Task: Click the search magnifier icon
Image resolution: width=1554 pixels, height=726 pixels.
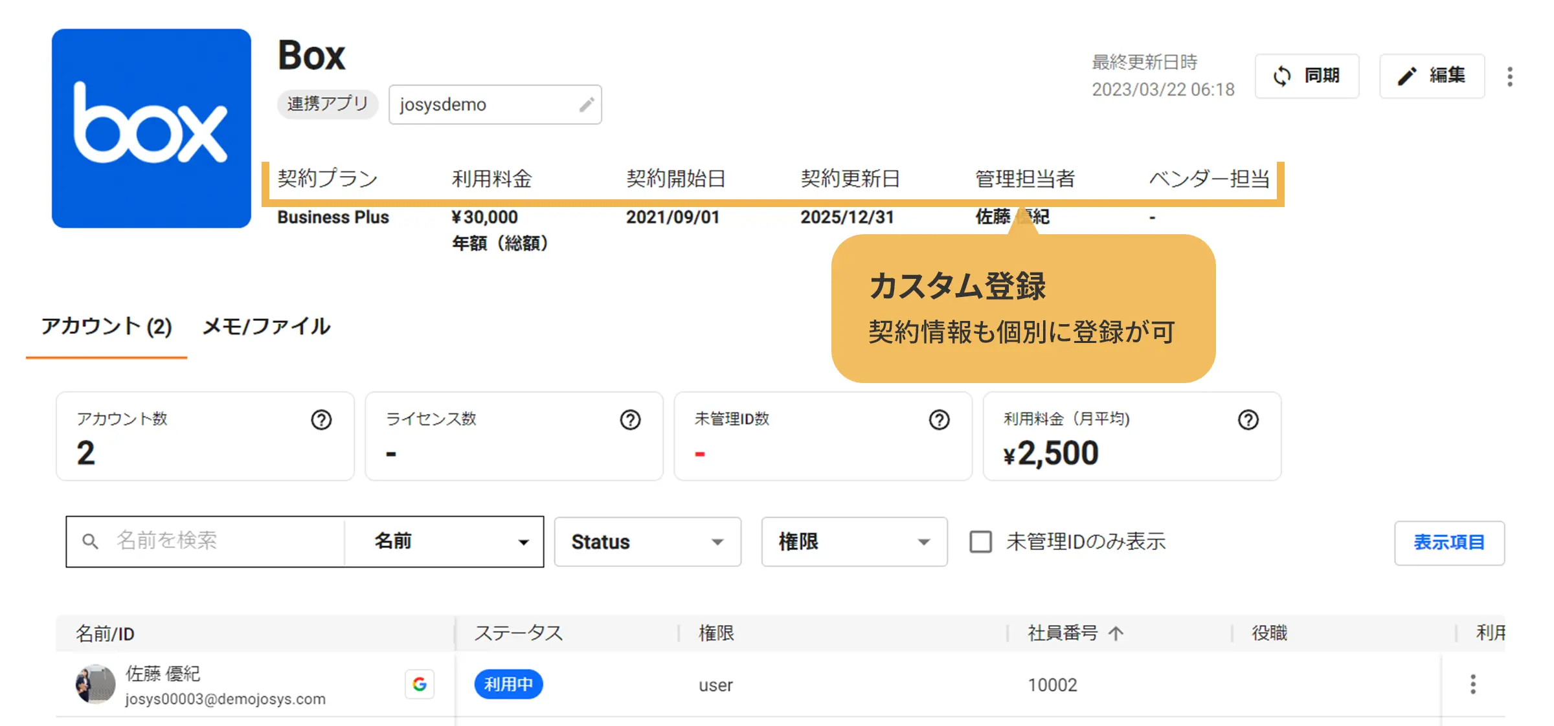Action: pyautogui.click(x=90, y=542)
